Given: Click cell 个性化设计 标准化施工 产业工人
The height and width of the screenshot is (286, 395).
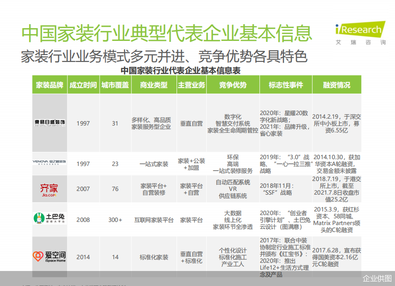Looking at the screenshot, I should click(x=233, y=257).
